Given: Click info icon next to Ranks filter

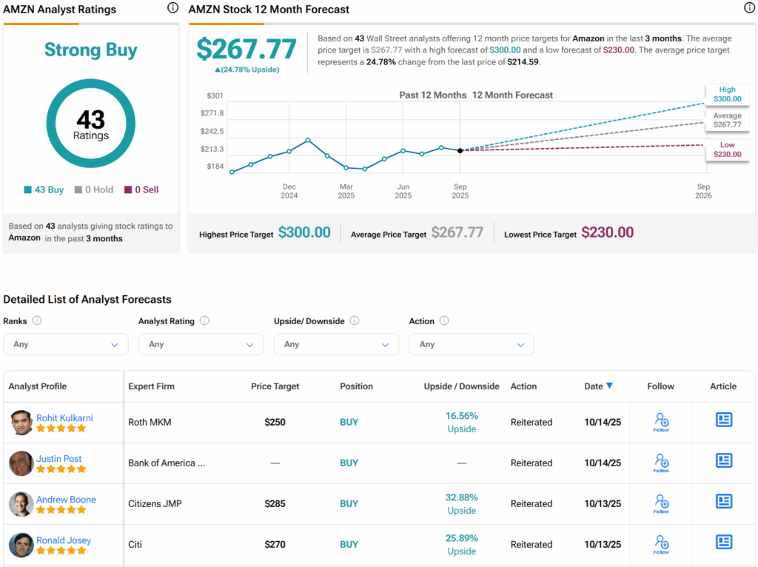Looking at the screenshot, I should pos(37,321).
